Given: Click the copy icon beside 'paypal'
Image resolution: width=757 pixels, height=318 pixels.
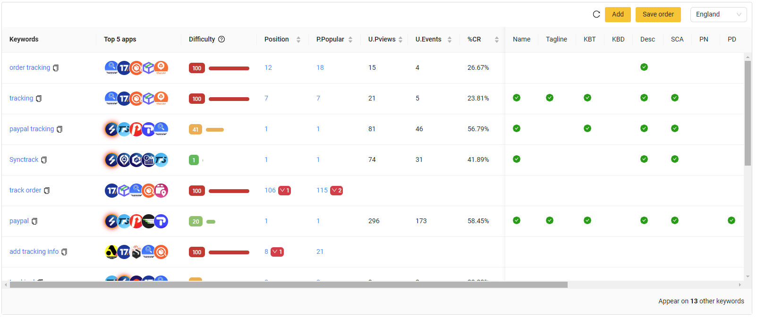Looking at the screenshot, I should click(34, 221).
